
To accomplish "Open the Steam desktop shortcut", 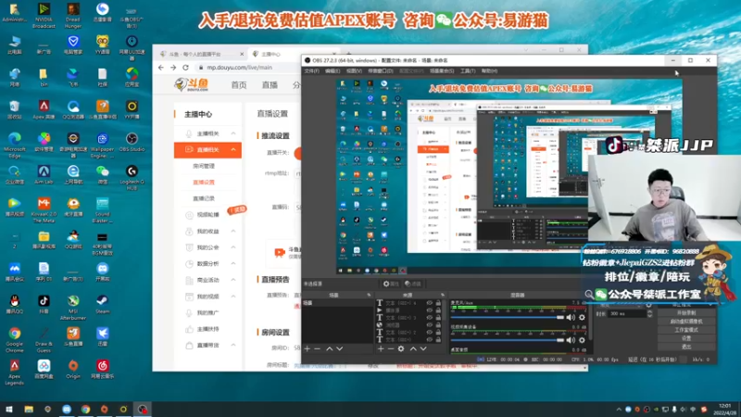I will click(102, 304).
